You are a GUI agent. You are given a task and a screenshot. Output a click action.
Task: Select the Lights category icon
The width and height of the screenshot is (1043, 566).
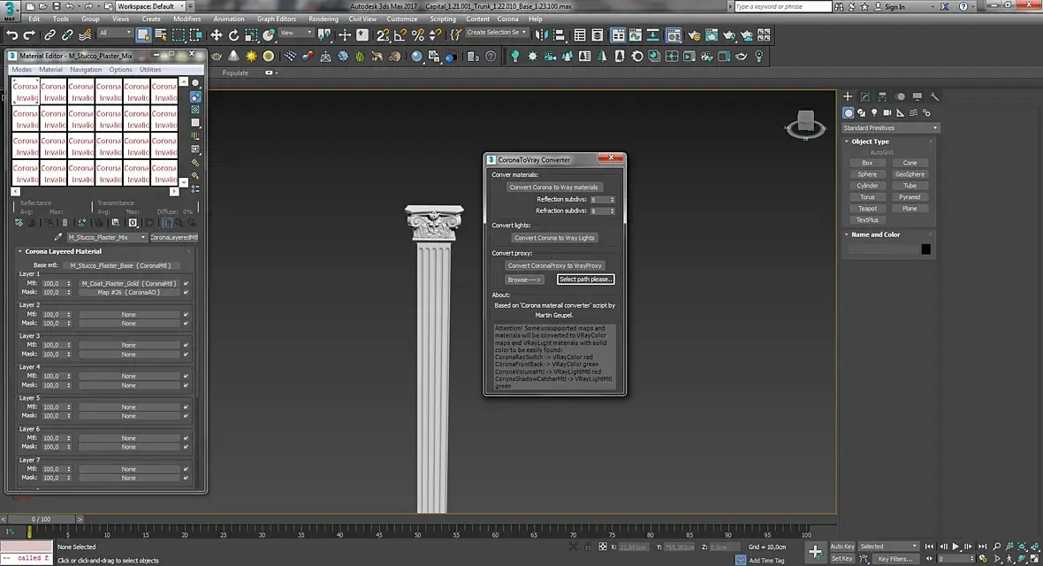coord(874,113)
